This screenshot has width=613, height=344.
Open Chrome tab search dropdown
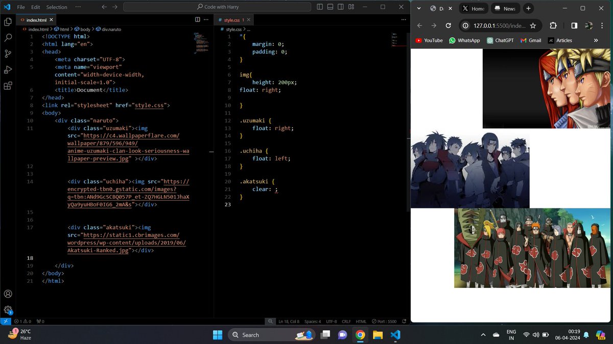click(419, 8)
